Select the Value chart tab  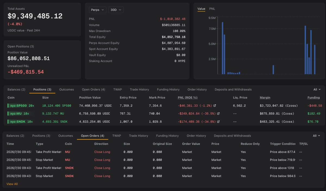(201, 9)
